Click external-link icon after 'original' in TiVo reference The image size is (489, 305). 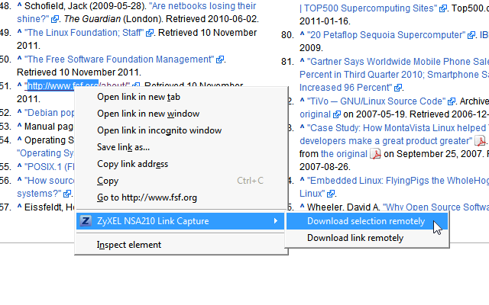tap(336, 115)
